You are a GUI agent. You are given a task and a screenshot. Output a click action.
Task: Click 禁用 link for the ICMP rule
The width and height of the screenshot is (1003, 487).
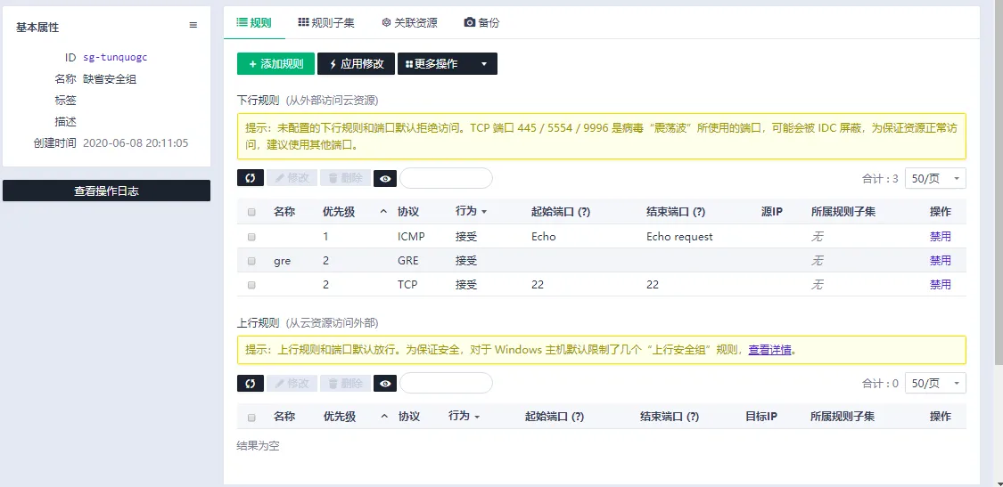coord(940,237)
